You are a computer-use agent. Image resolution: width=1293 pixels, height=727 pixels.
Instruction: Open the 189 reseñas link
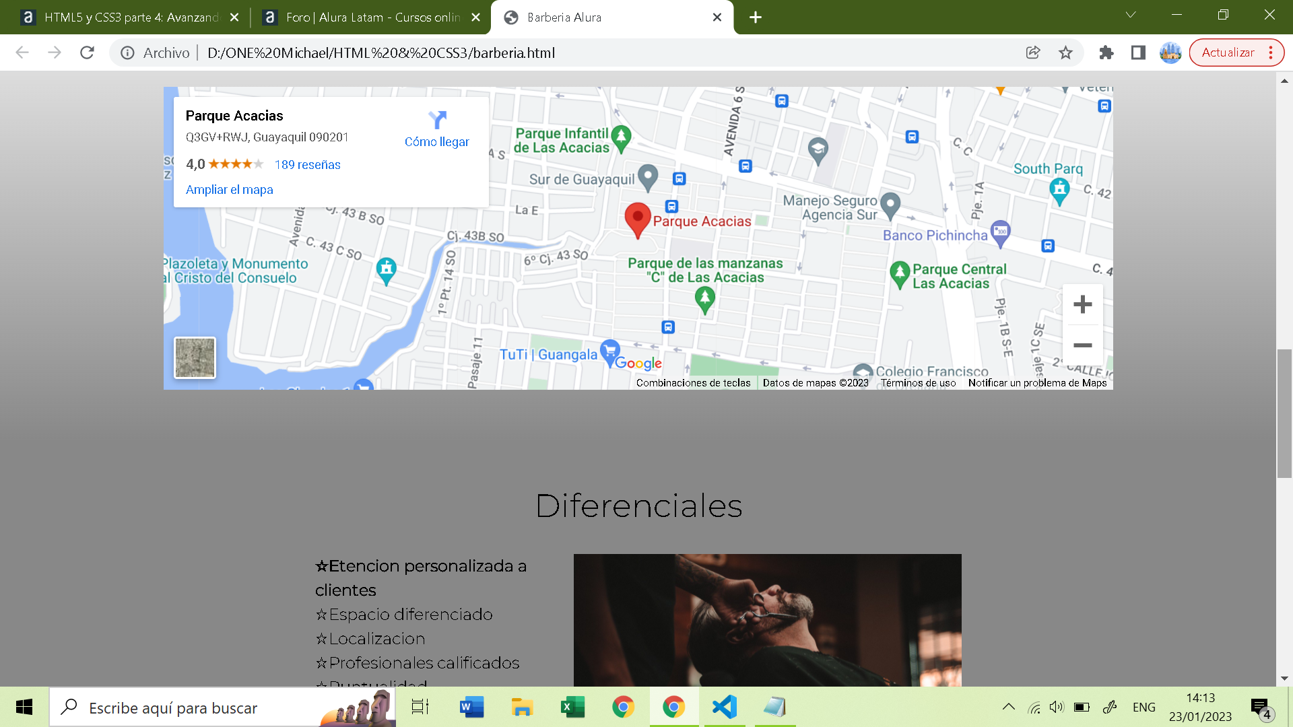coord(307,165)
